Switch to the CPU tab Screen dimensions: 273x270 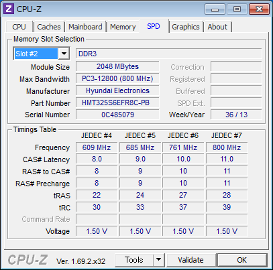19,27
